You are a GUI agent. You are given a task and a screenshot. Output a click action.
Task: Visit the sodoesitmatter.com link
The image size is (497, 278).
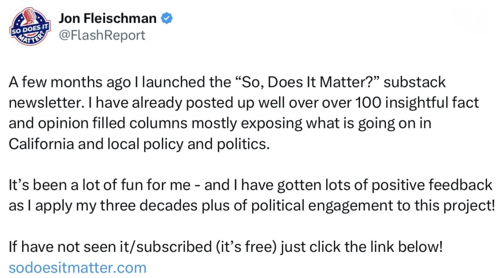77,268
